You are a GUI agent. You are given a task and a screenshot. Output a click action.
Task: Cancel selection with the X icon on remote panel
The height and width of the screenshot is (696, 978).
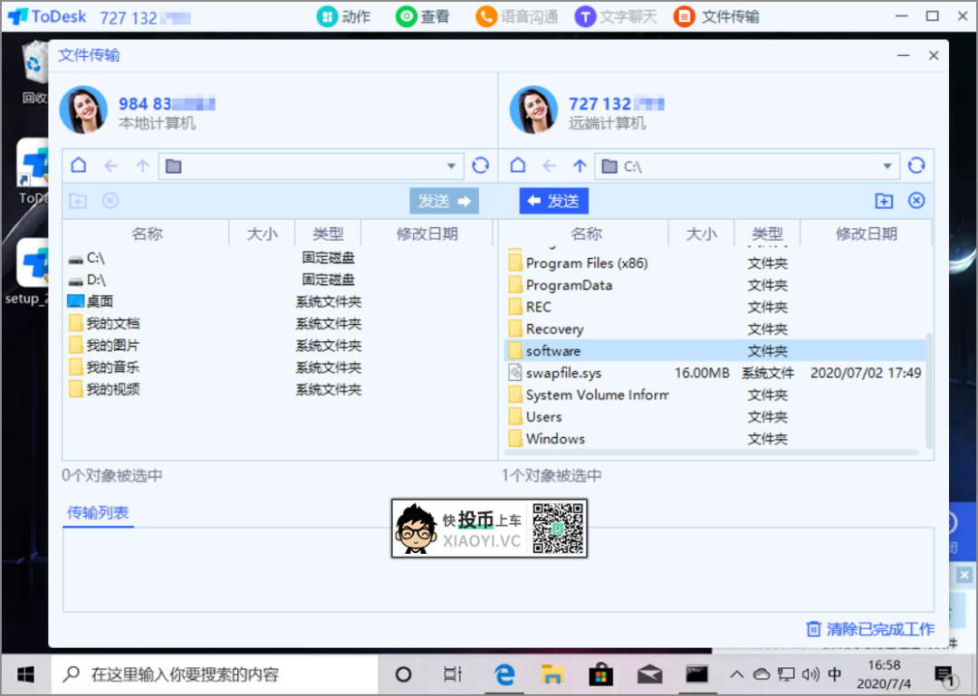coord(916,201)
